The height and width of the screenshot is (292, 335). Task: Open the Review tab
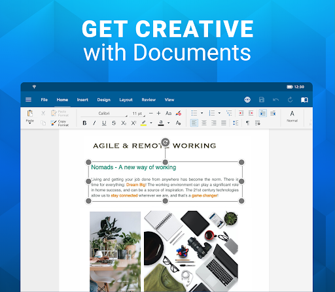pyautogui.click(x=149, y=100)
